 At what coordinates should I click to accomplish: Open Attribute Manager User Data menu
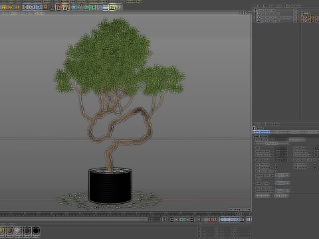pyautogui.click(x=275, y=124)
